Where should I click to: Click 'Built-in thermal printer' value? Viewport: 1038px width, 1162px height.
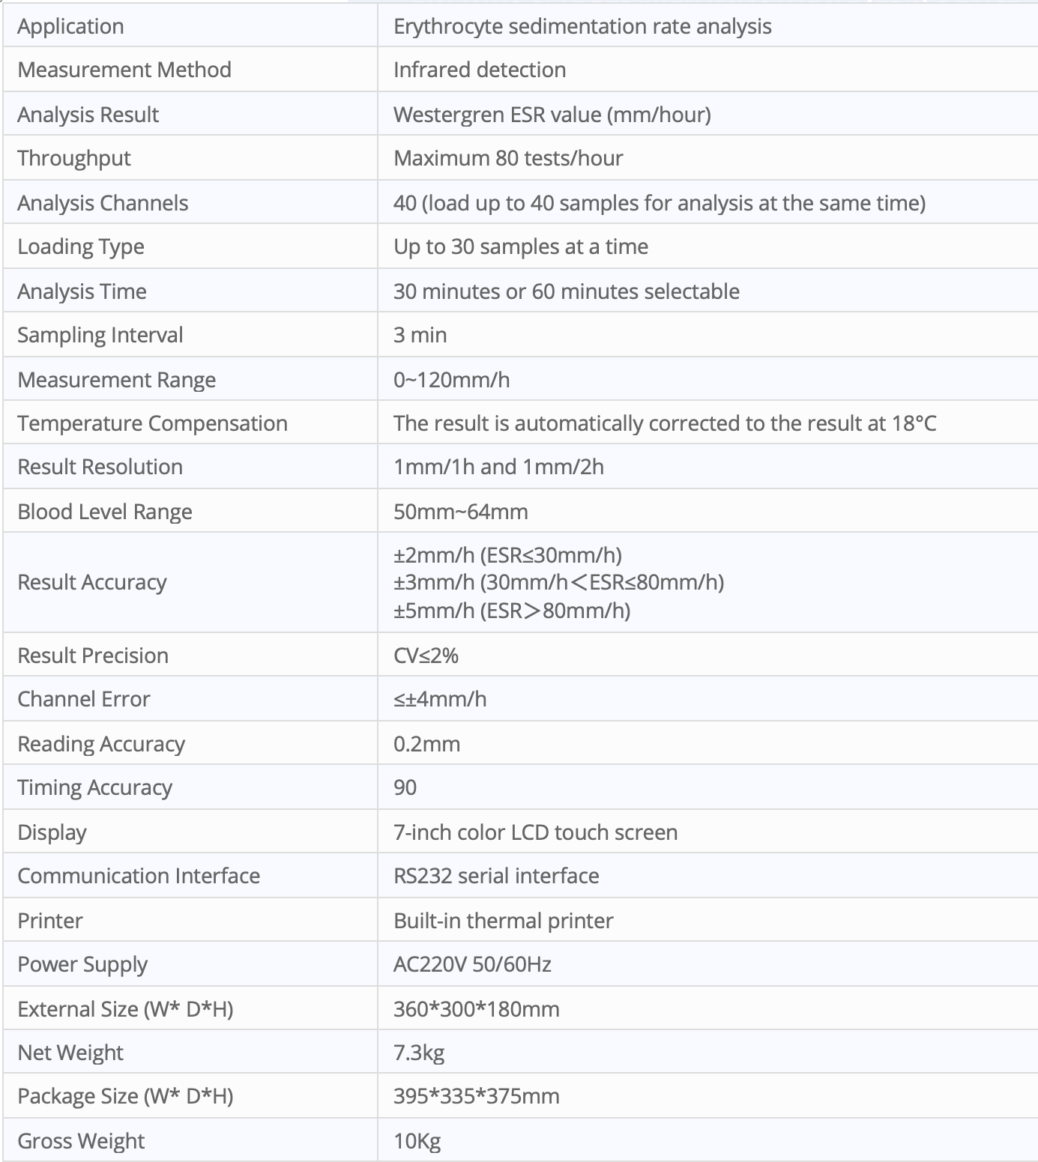coord(504,921)
